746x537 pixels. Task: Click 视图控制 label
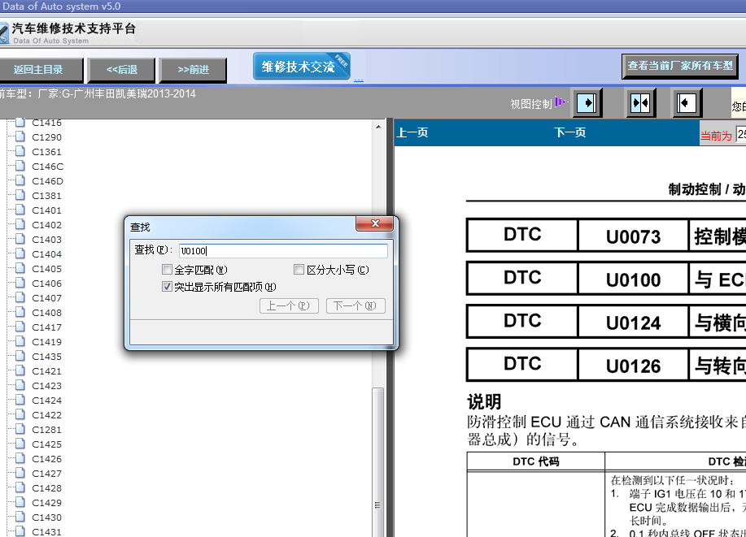(531, 104)
